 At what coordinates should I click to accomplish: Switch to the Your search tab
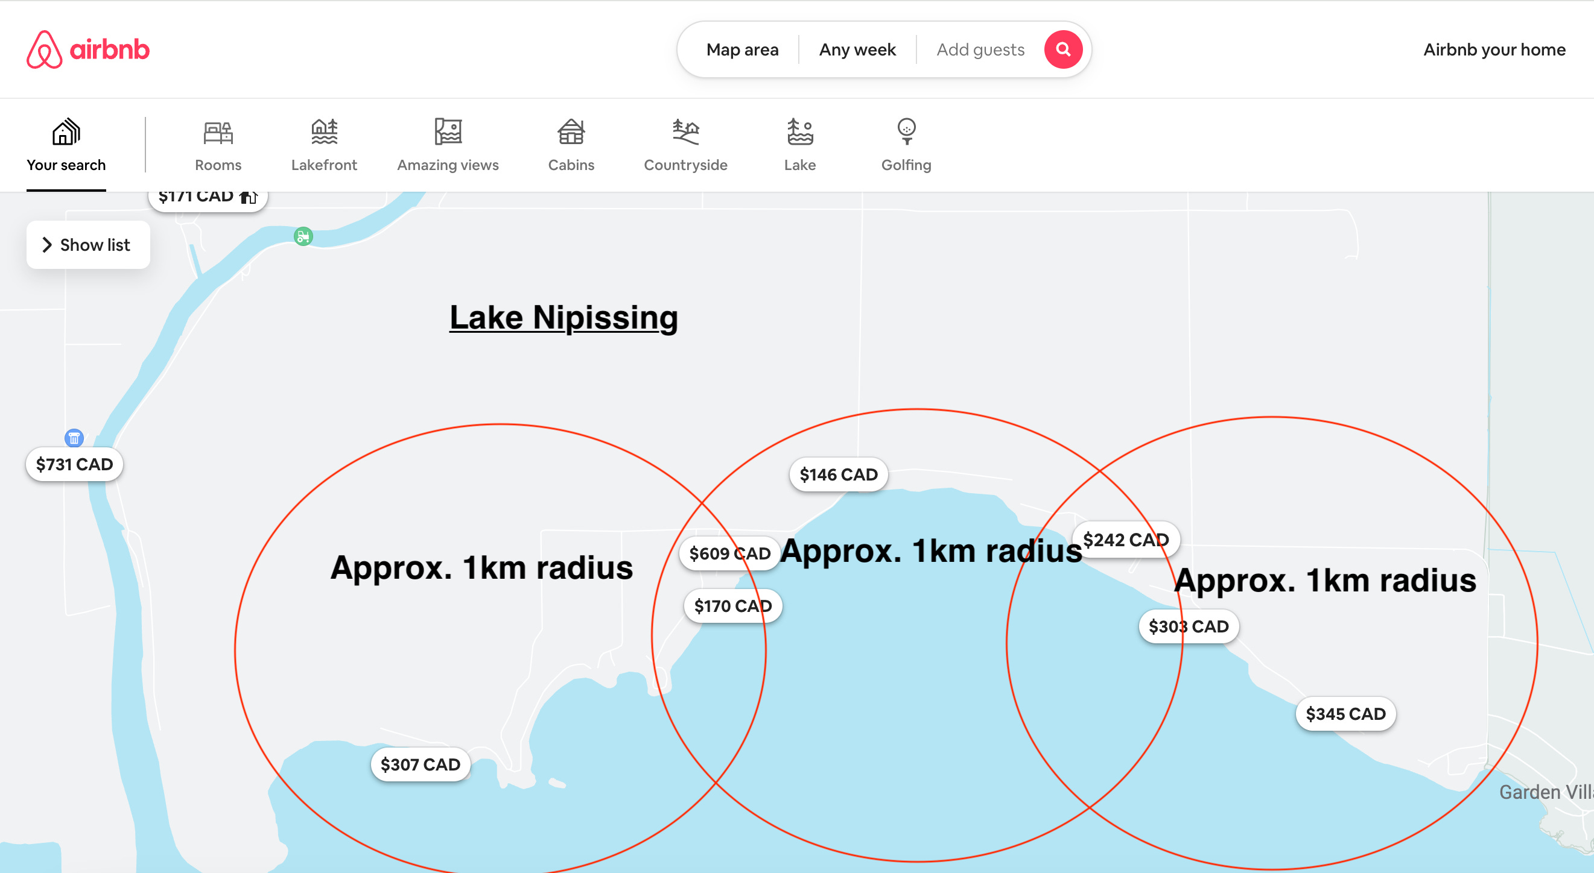coord(66,146)
